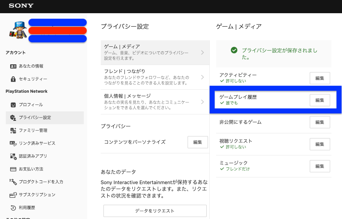Edit コンテンツをパーソナライズ setting
Screen dimensions: 342x219
click(197, 142)
